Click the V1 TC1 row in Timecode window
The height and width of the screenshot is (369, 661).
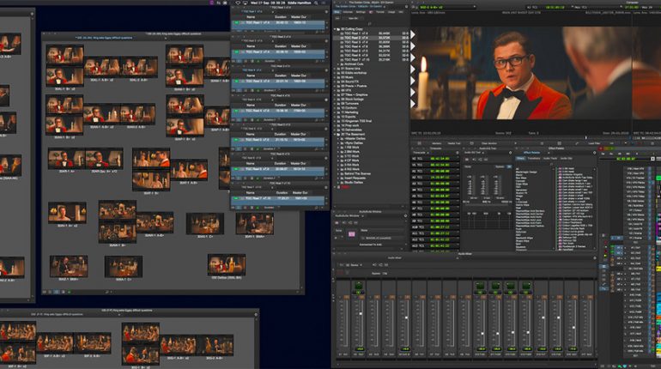(x=435, y=165)
